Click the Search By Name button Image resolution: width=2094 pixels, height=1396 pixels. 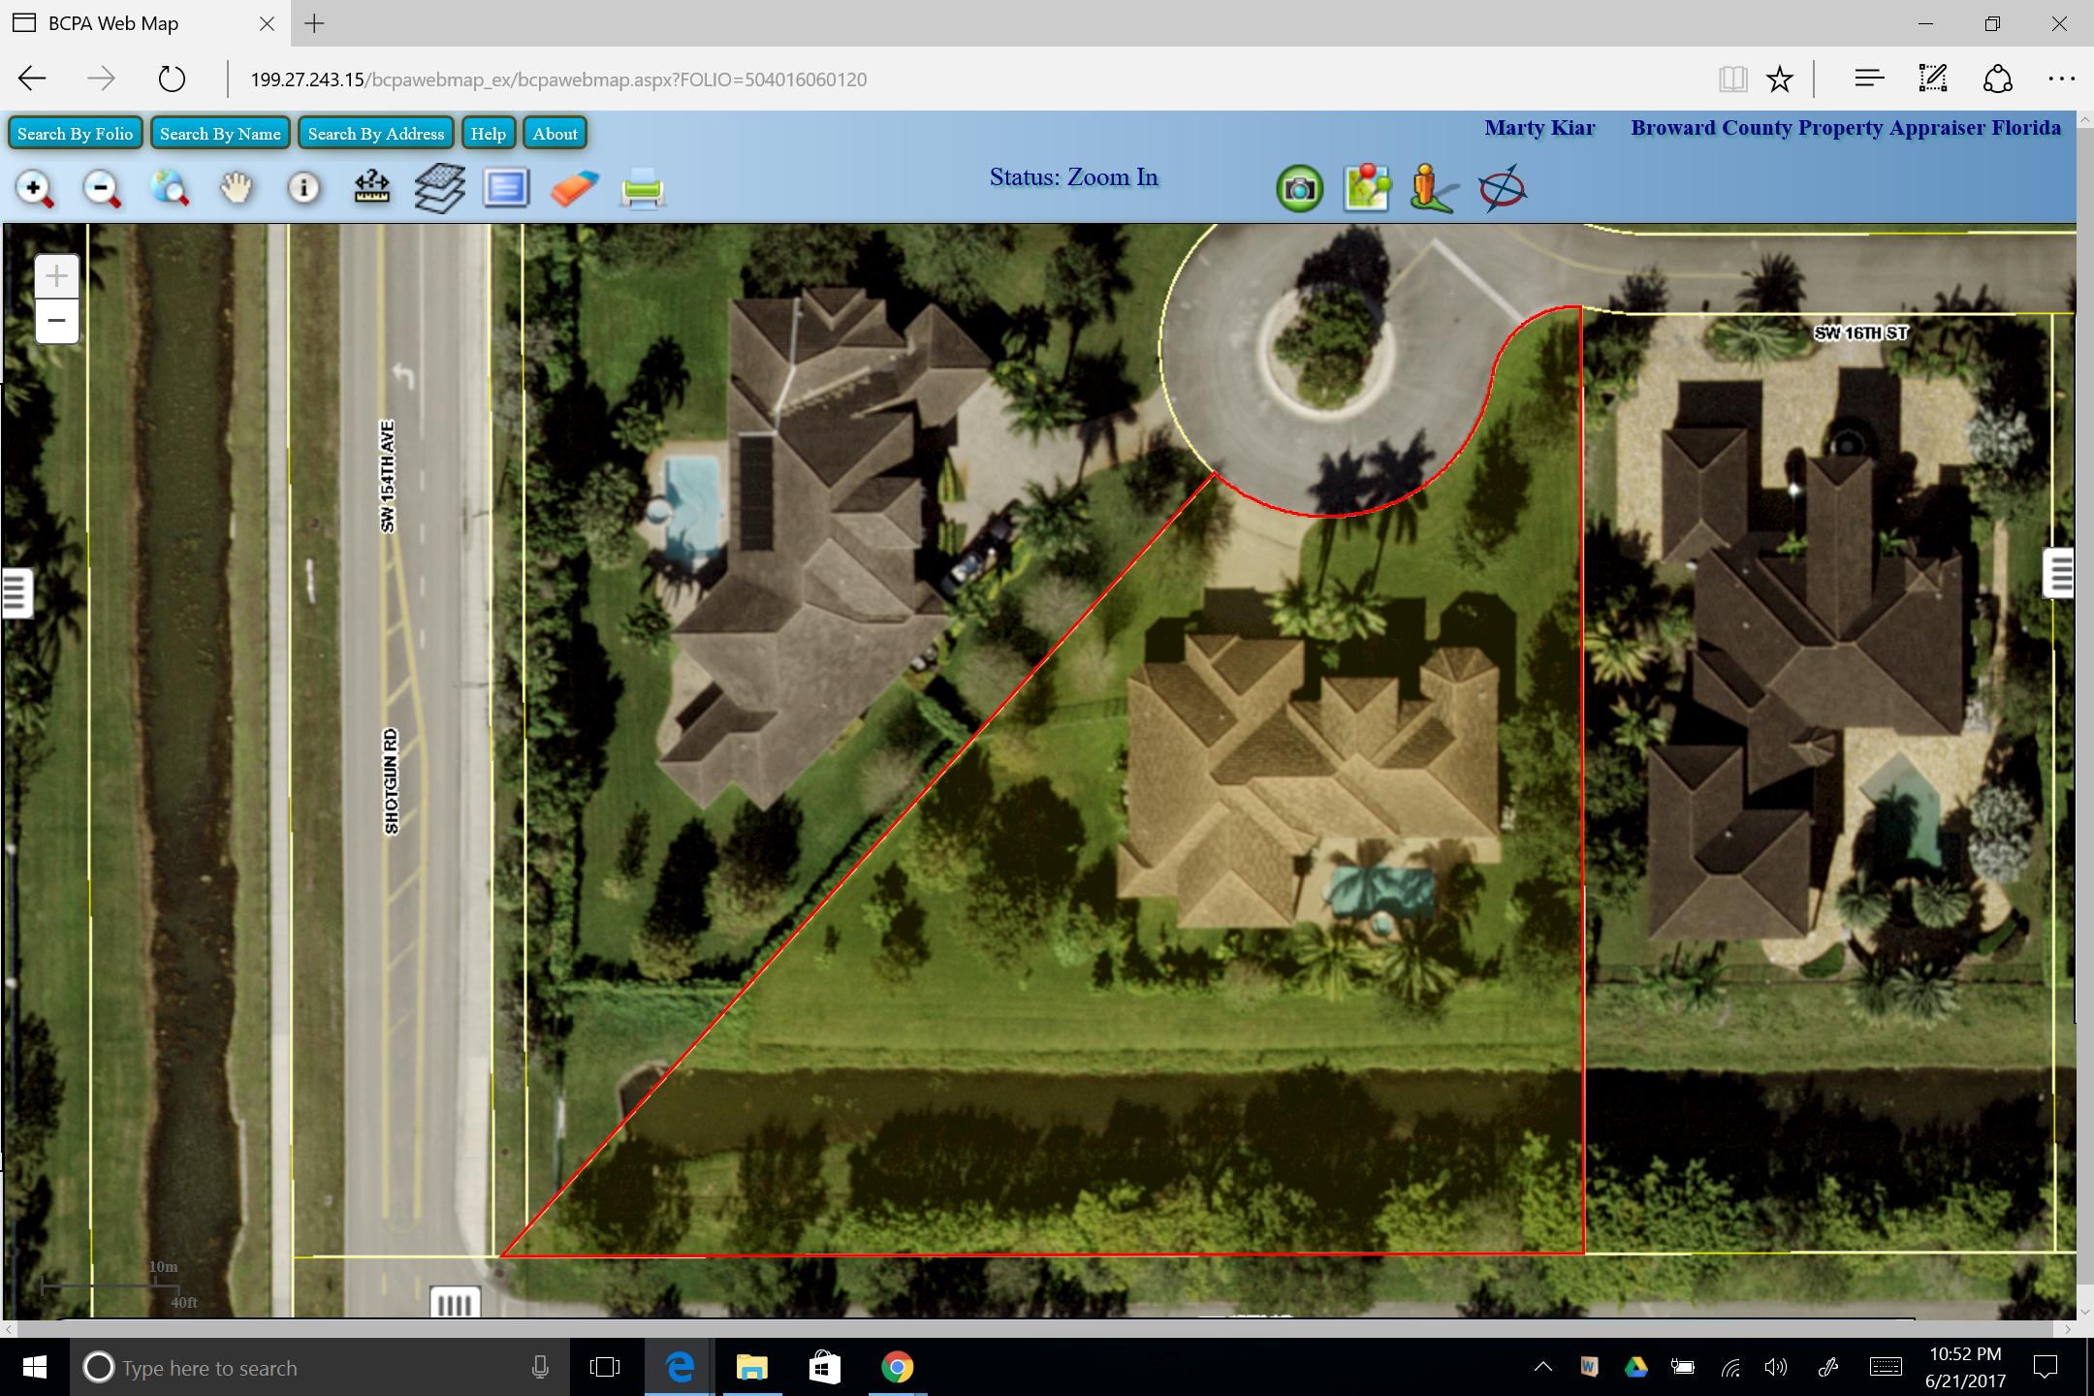point(220,134)
